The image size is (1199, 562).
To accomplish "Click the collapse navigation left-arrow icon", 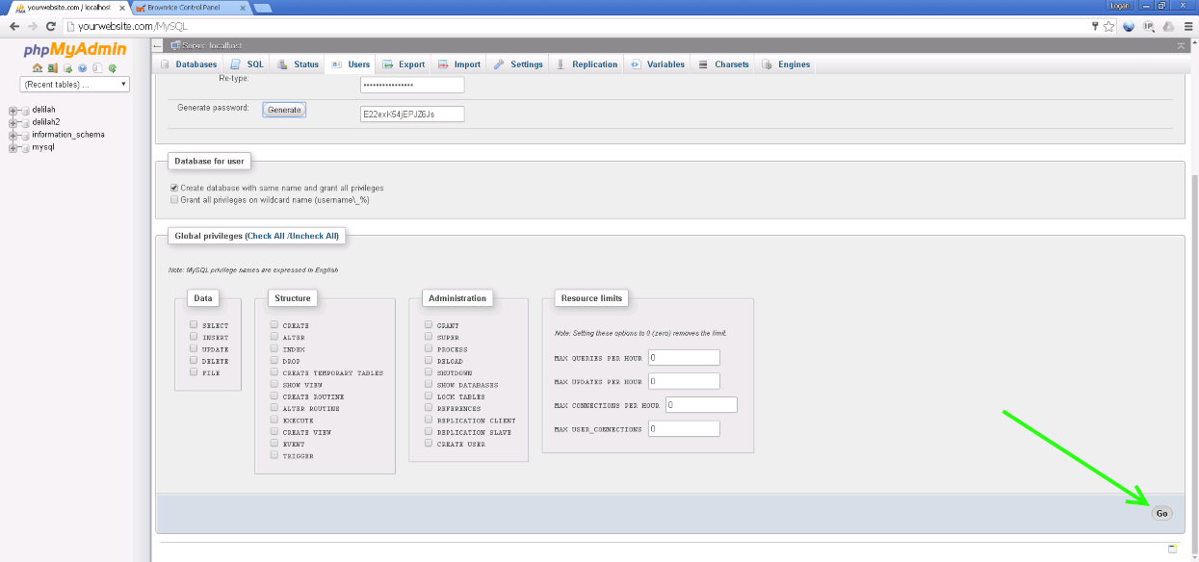I will [x=158, y=45].
